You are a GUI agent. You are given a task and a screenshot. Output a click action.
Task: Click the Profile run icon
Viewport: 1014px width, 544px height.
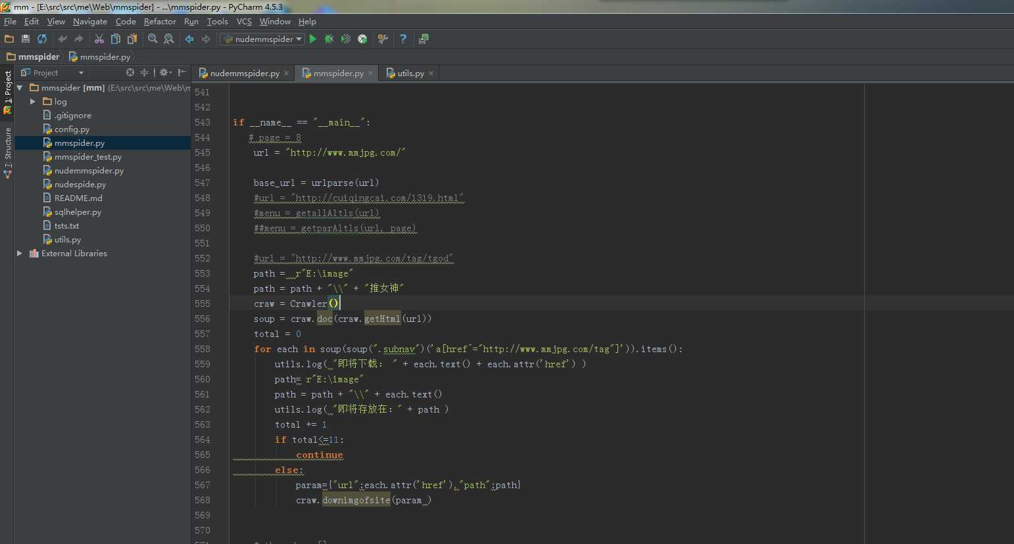pos(362,39)
